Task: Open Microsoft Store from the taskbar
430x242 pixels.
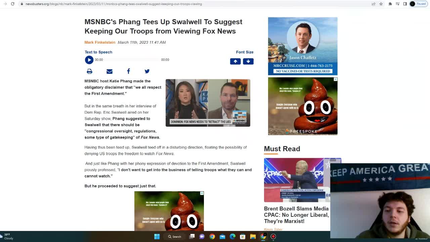Action: (x=243, y=237)
